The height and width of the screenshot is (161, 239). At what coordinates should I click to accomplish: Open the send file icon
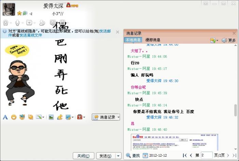pos(29,23)
